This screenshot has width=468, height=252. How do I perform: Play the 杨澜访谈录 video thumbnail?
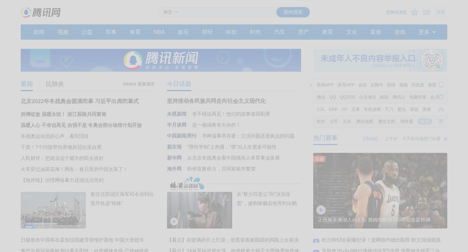pos(174,221)
